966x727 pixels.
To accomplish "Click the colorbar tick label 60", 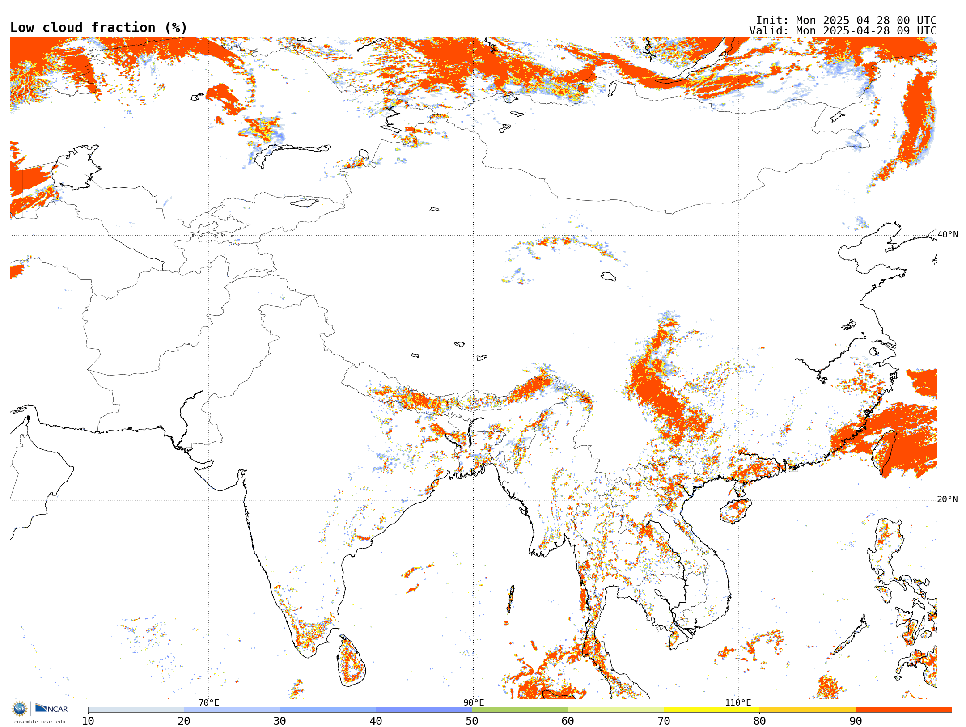I will 568,721.
